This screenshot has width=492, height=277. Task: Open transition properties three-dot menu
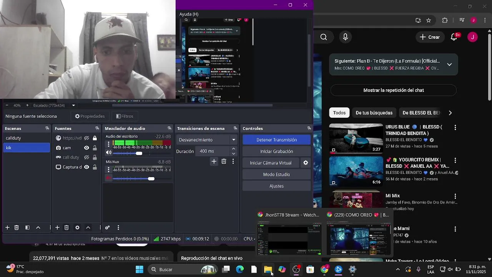[x=233, y=162]
